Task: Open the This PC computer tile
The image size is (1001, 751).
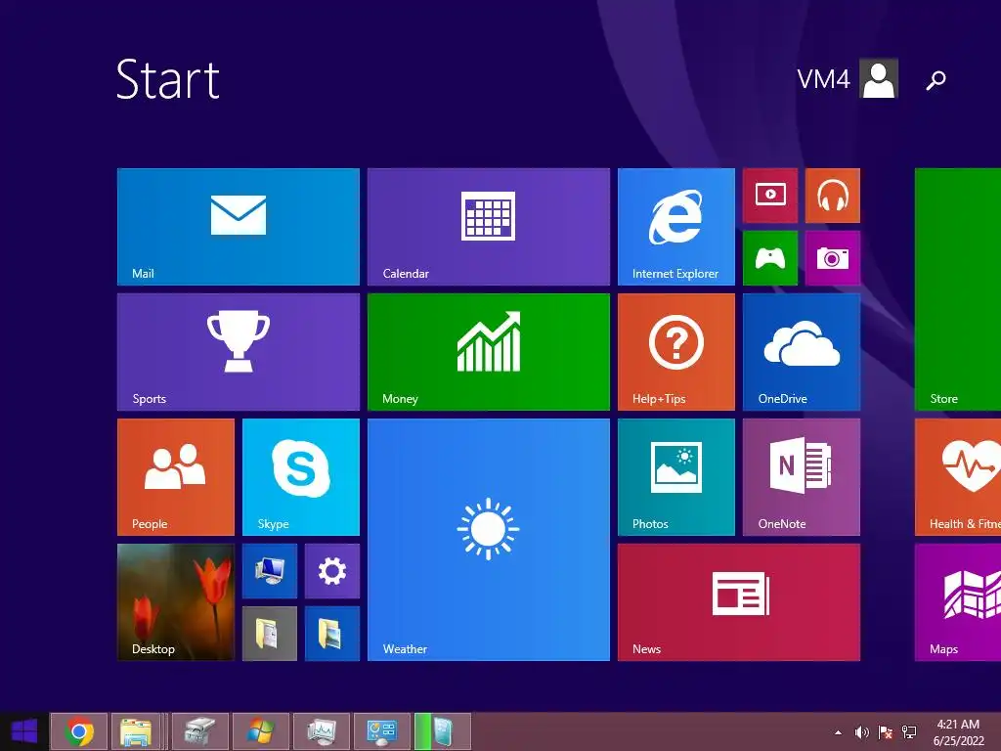Action: [270, 571]
